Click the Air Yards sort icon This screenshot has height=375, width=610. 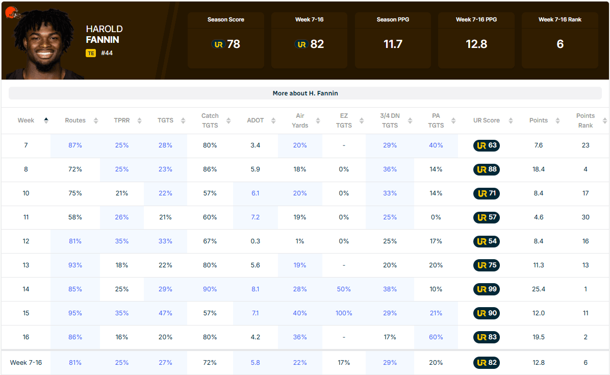318,120
